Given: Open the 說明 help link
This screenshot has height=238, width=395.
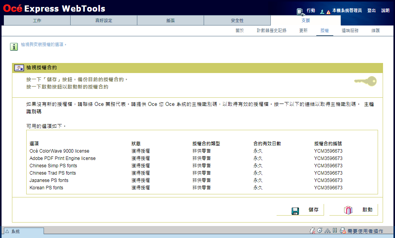Looking at the screenshot, I should [385, 10].
